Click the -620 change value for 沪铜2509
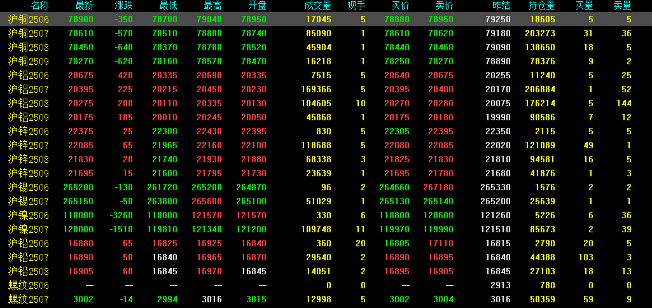 (124, 62)
